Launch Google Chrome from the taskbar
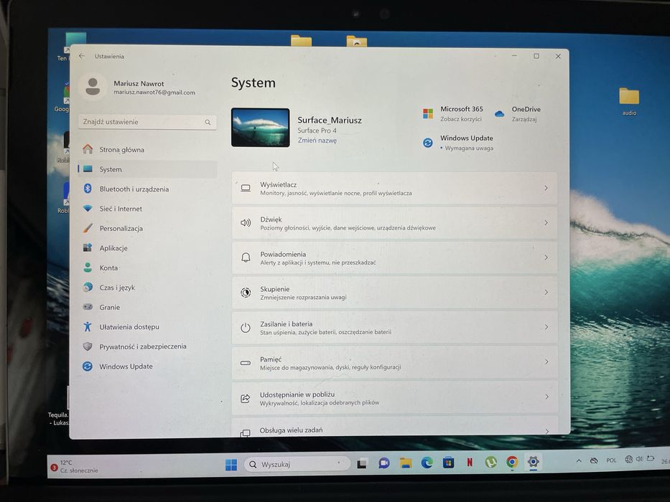The height and width of the screenshot is (502, 670). [512, 461]
